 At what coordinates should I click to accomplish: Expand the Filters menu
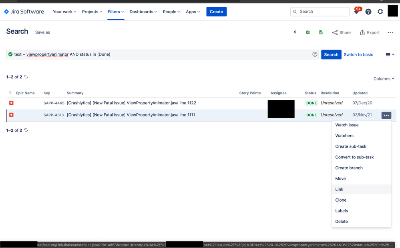click(116, 12)
